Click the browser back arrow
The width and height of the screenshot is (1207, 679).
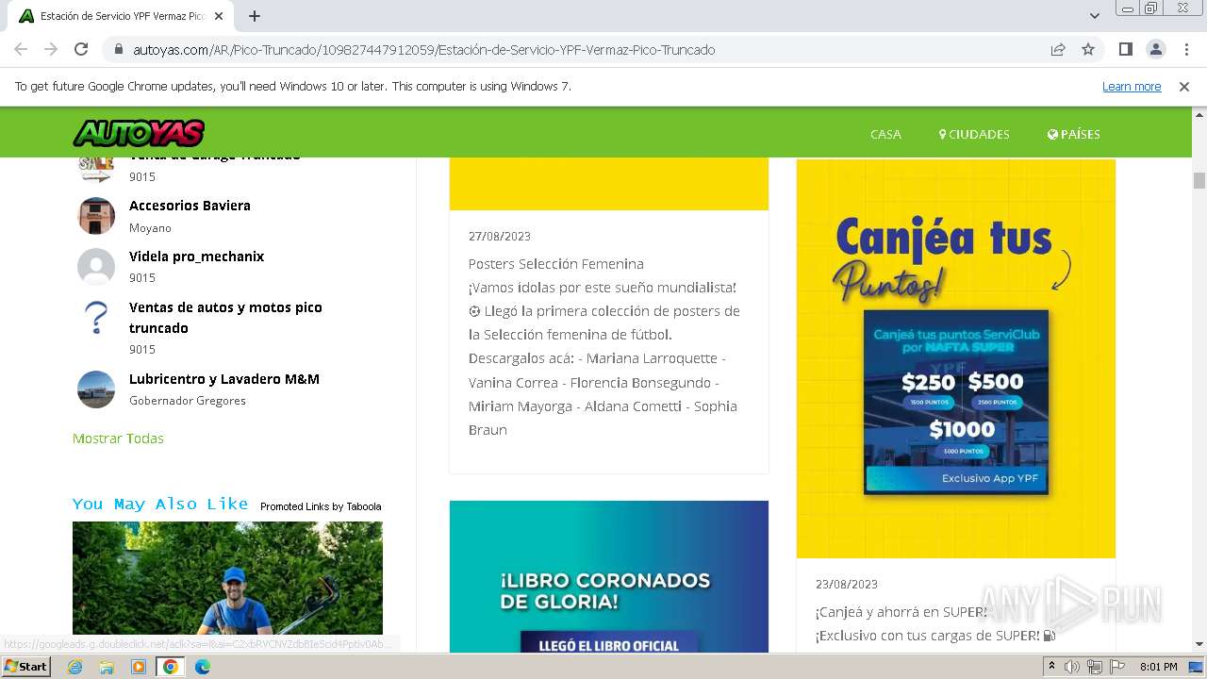(x=21, y=49)
